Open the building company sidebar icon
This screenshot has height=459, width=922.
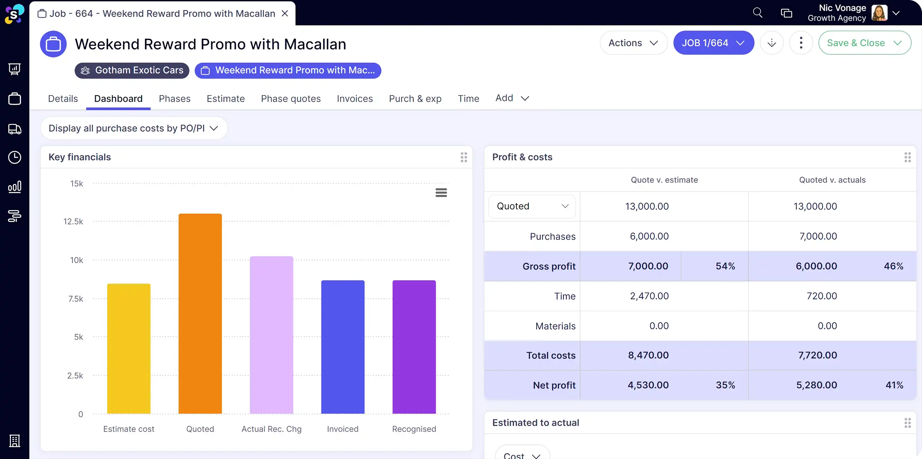coord(14,441)
